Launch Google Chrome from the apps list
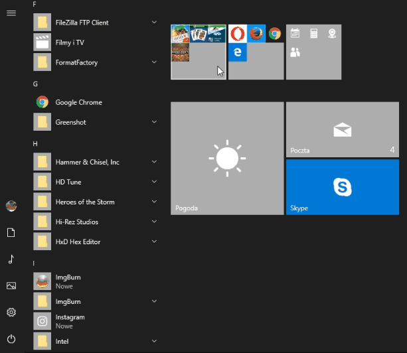407x353 pixels. 95,102
